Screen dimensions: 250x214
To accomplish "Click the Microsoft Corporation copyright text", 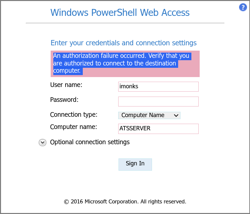I will [125, 201].
